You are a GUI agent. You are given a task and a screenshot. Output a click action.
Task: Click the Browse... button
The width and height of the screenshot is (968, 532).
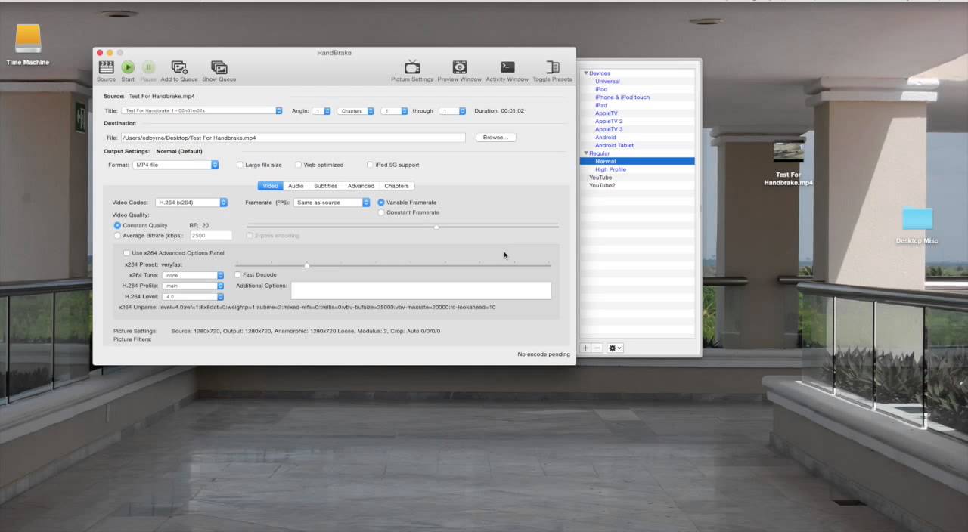(495, 138)
